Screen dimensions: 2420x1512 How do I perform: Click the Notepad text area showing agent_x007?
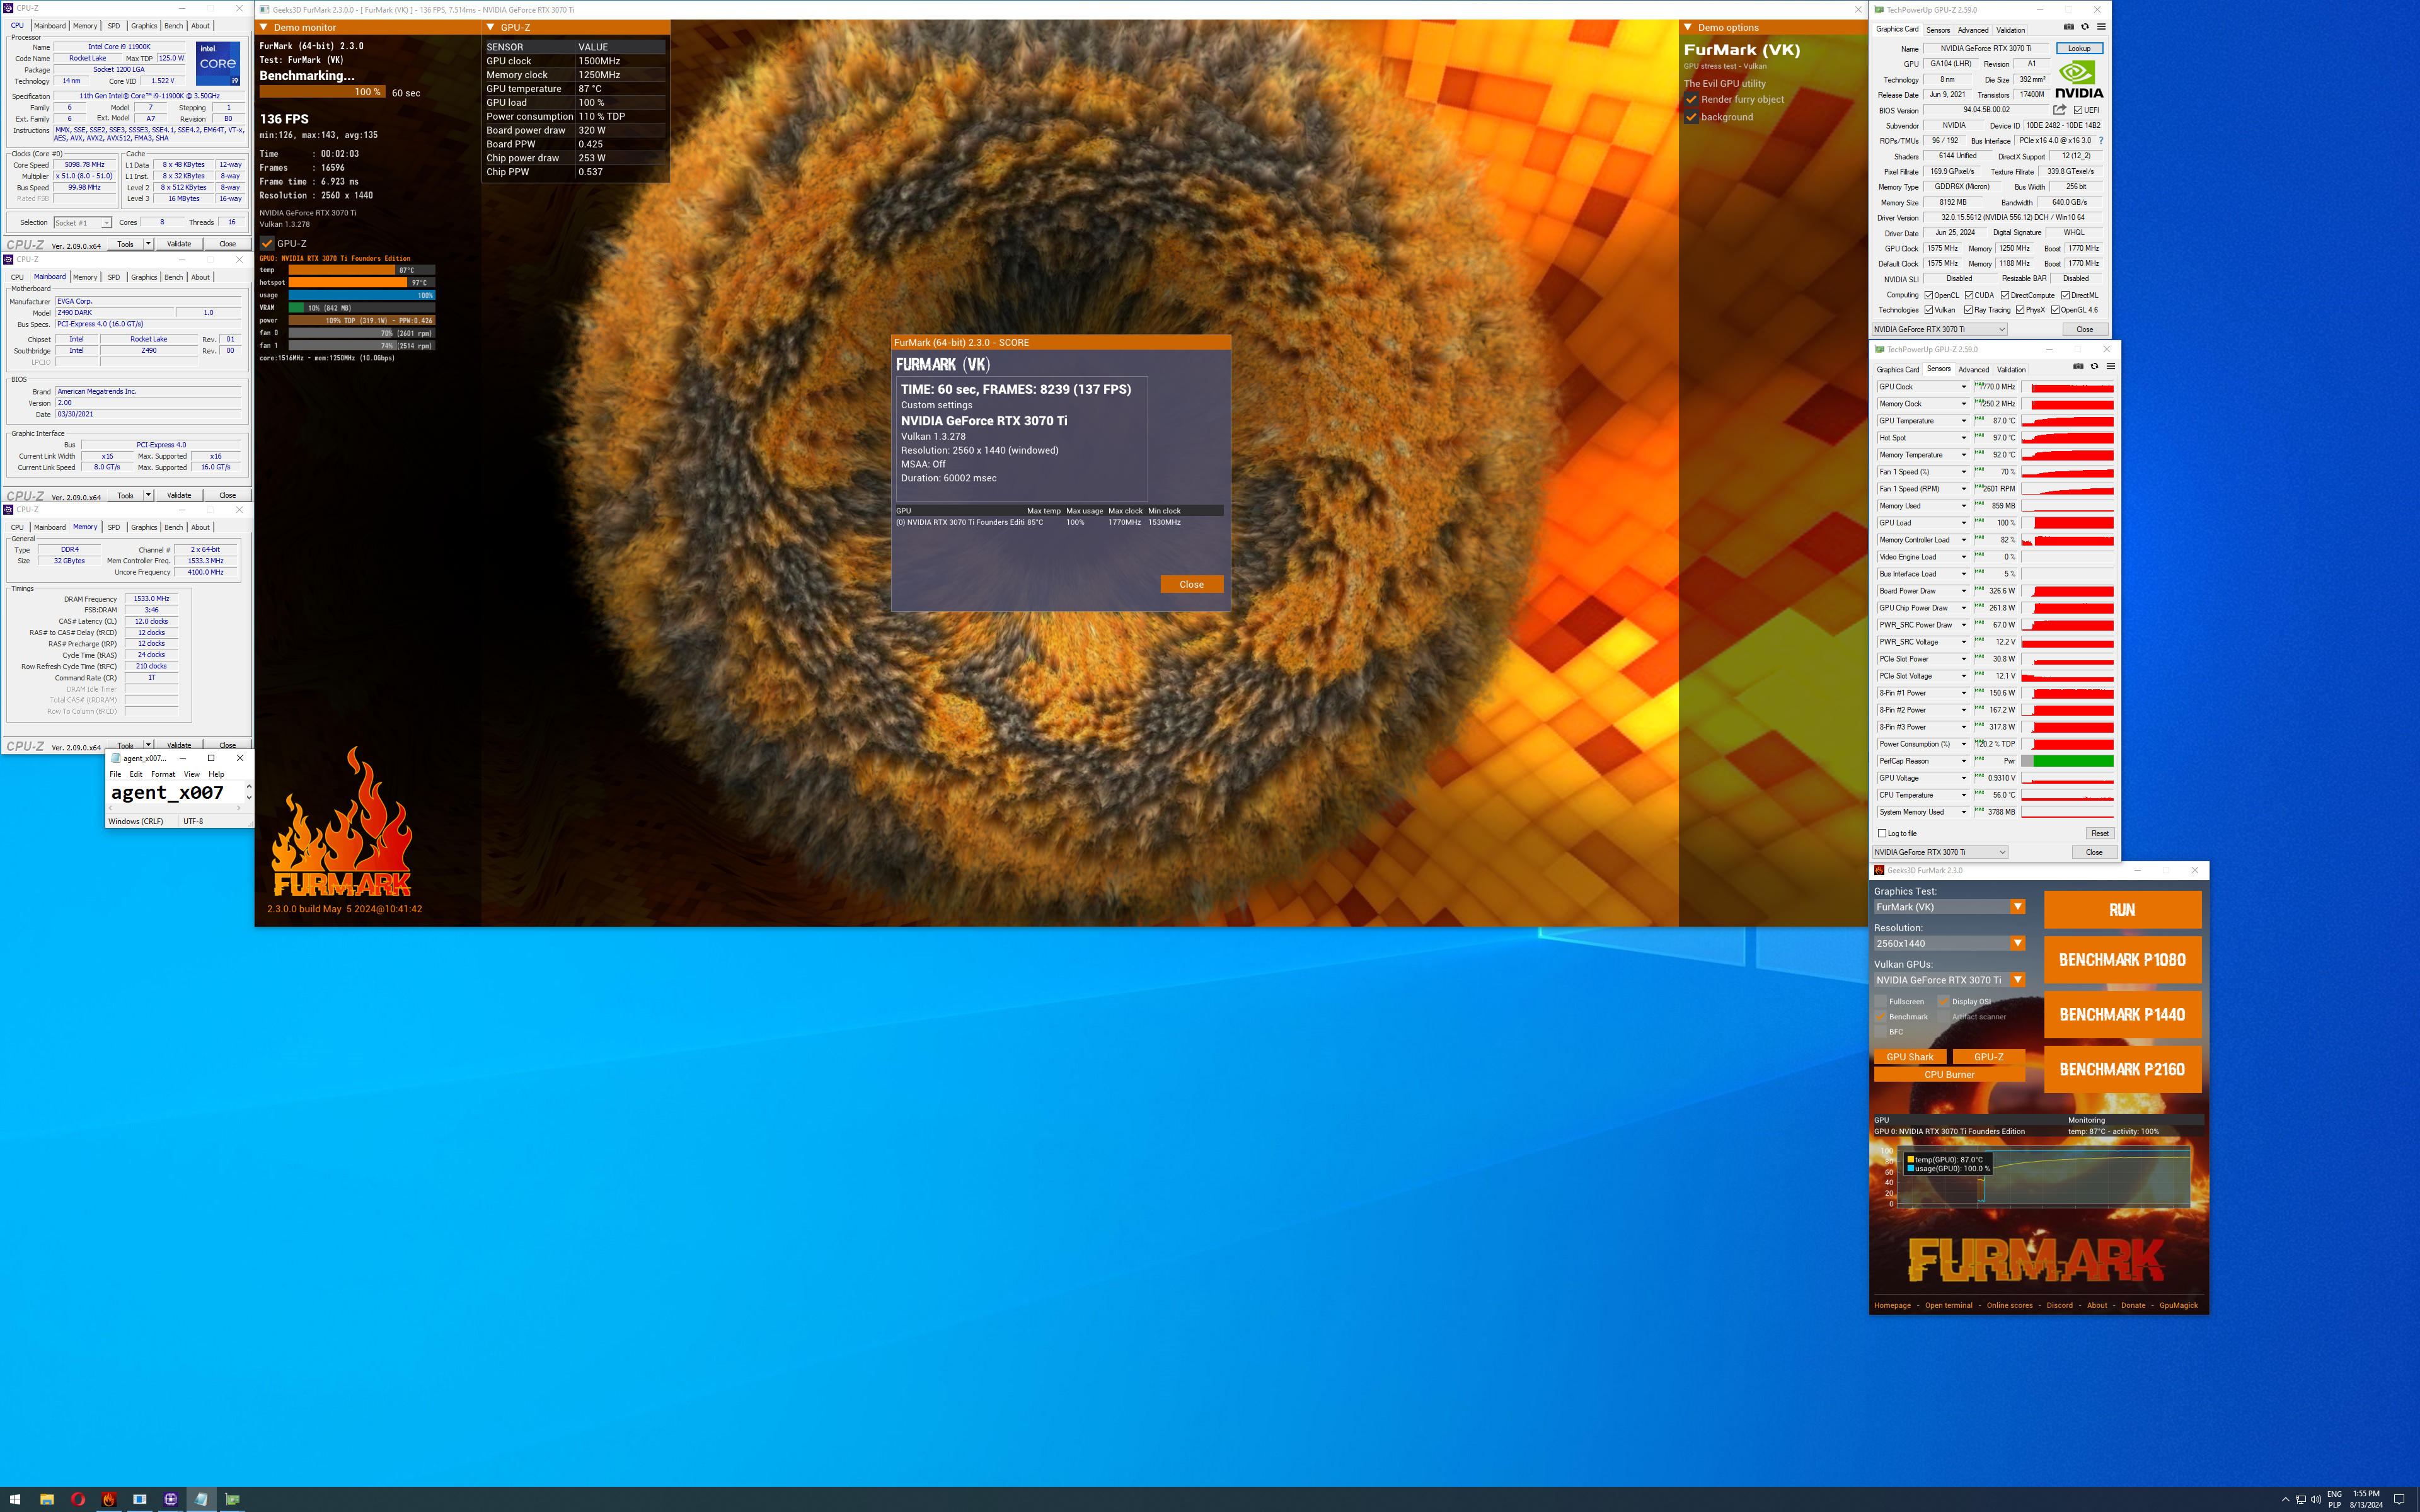click(x=176, y=793)
